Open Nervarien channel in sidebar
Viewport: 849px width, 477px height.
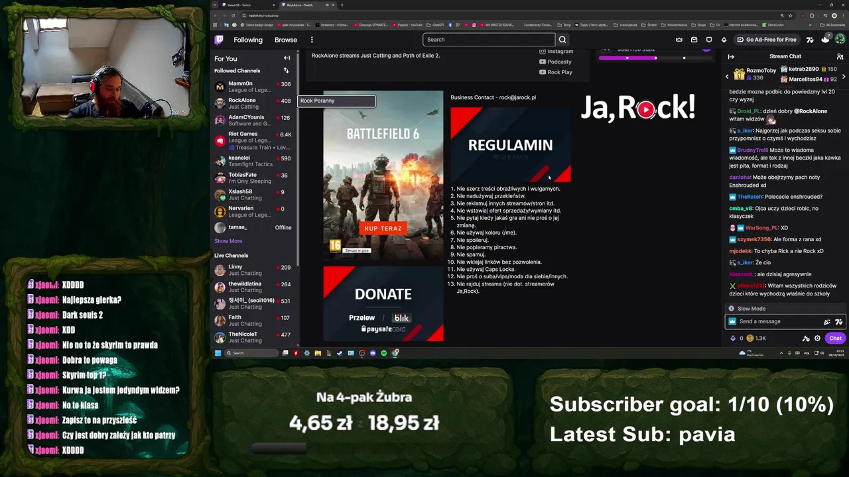[253, 211]
